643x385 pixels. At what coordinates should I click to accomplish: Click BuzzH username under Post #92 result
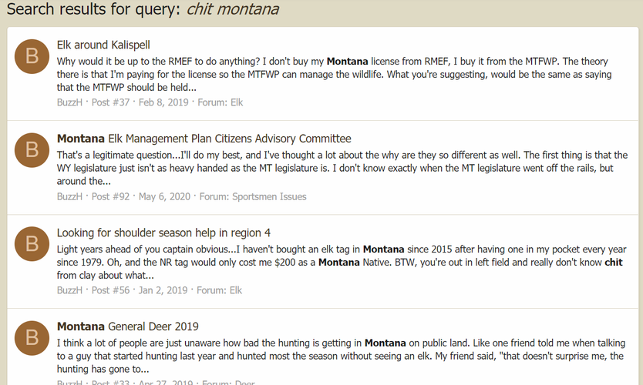69,196
